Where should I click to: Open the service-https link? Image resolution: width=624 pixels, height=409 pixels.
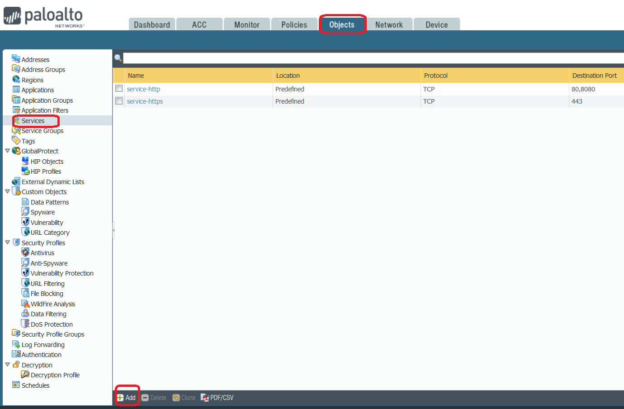[x=145, y=101]
